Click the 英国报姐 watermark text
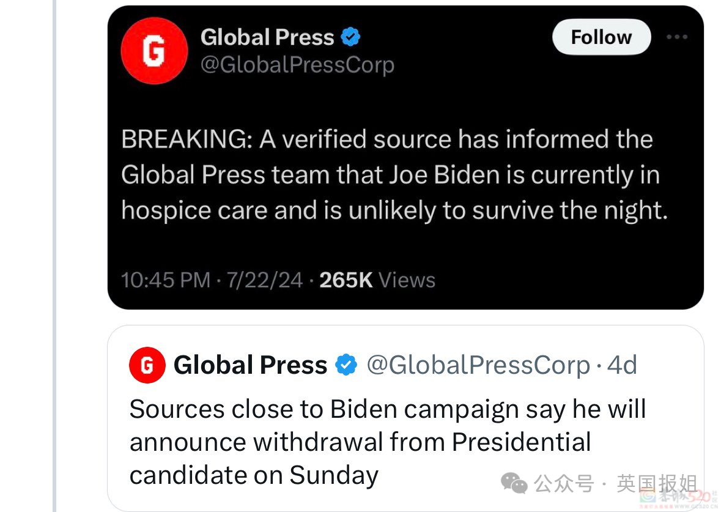Image resolution: width=721 pixels, height=512 pixels. point(657,483)
